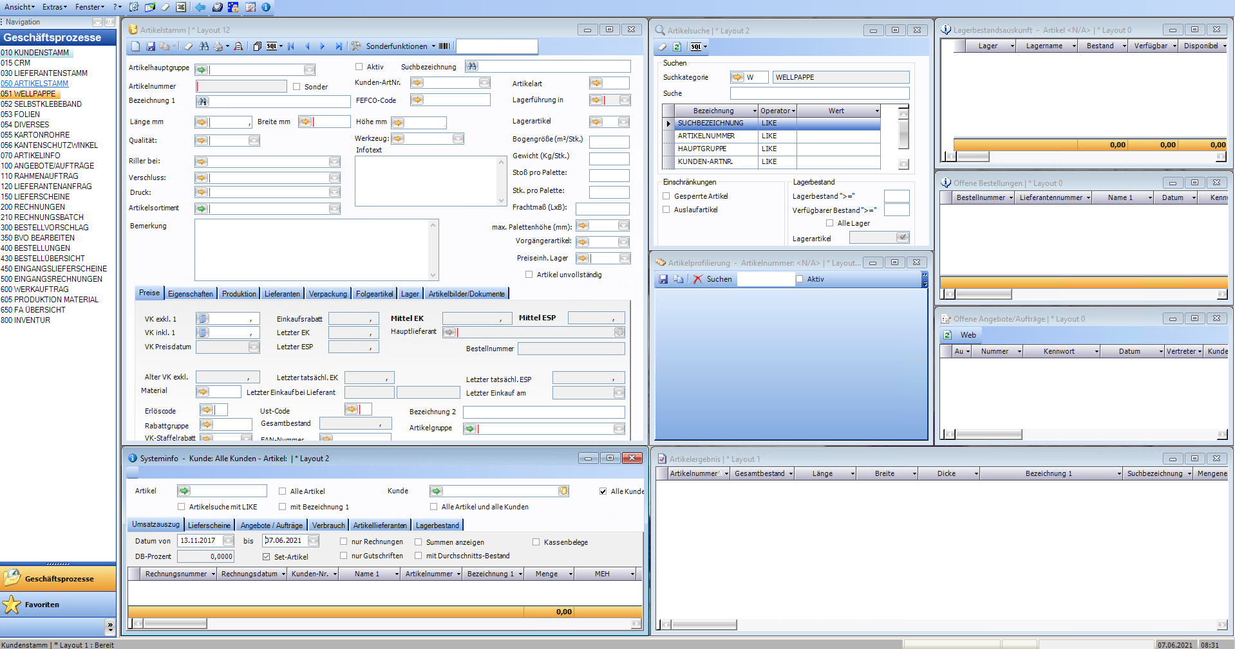Open the Qualität dropdown
Viewport: 1235px width, 649px height.
pos(254,140)
